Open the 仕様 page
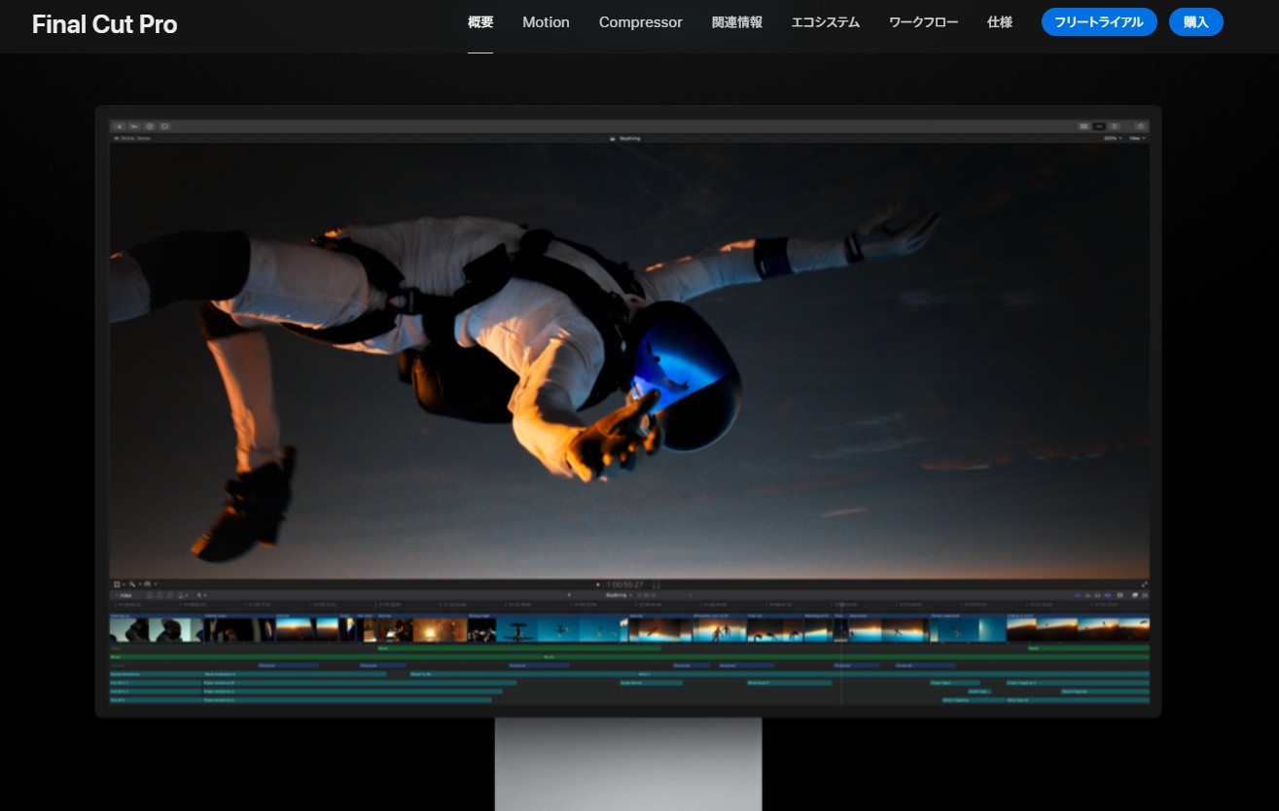Image resolution: width=1279 pixels, height=811 pixels. point(999,22)
